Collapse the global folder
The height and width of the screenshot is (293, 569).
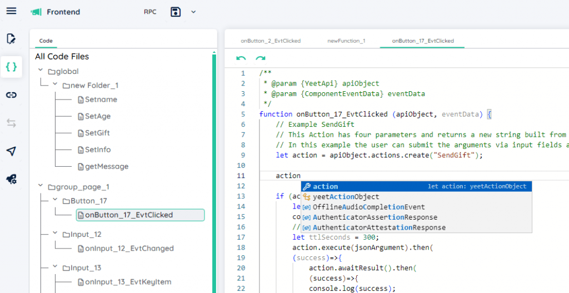(x=41, y=71)
